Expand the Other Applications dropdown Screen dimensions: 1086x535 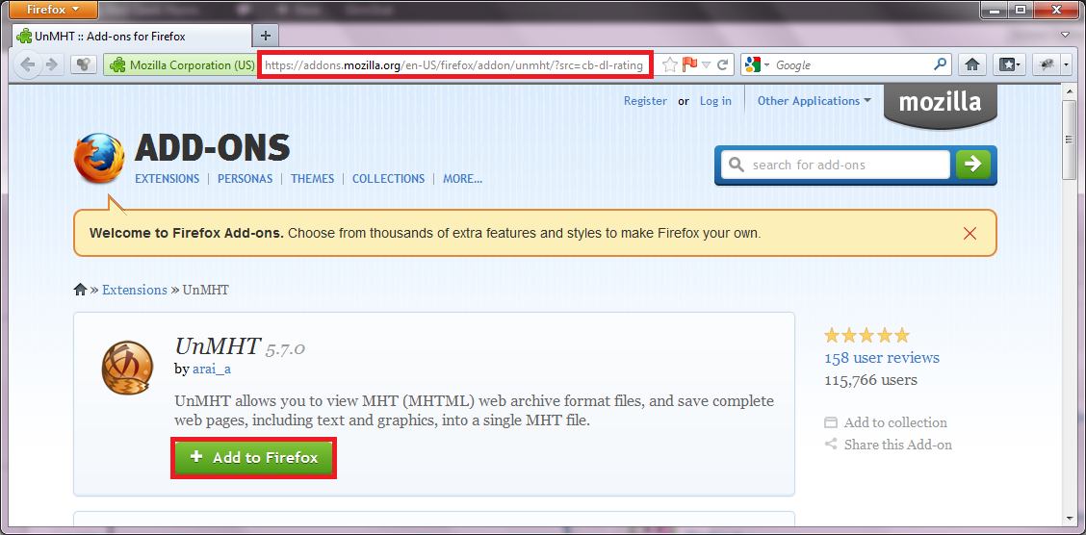coord(814,100)
